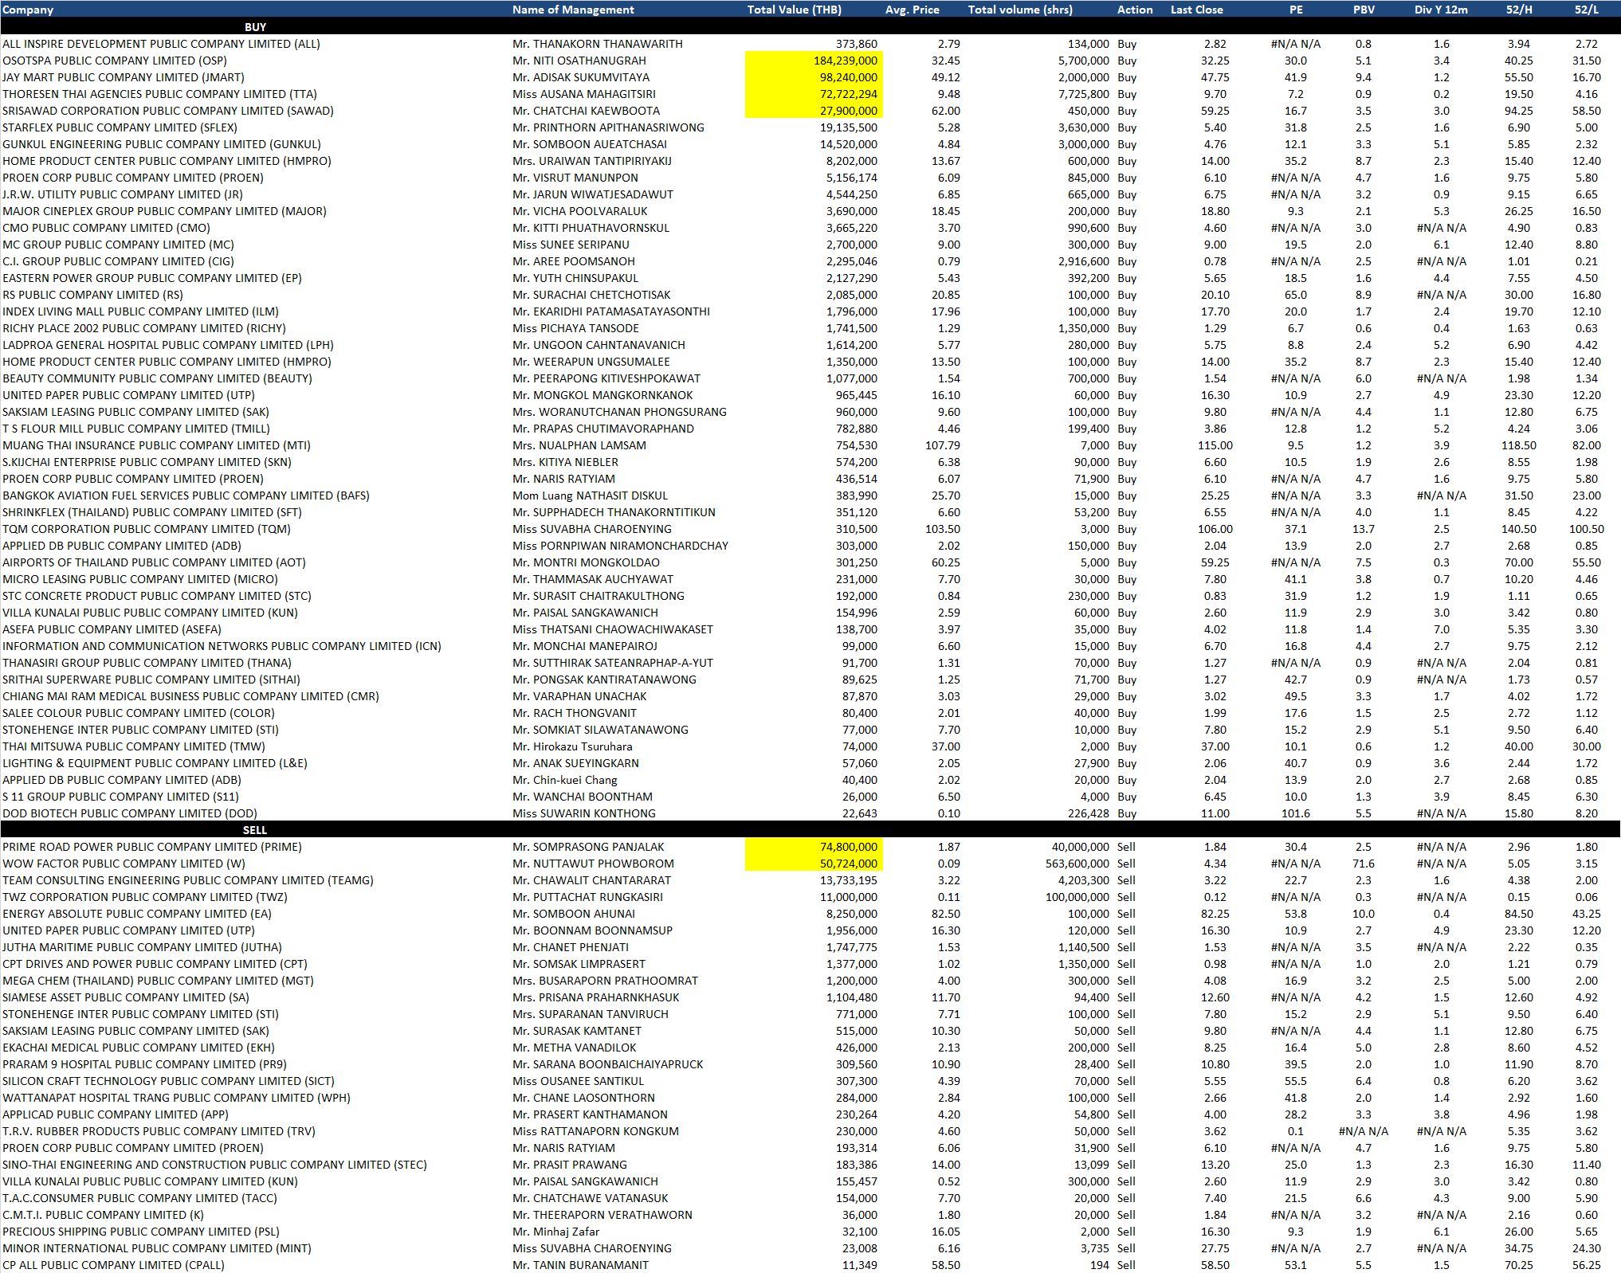Select highlighted value 72,722,294 for THORESEN
The image size is (1621, 1273).
[x=814, y=94]
